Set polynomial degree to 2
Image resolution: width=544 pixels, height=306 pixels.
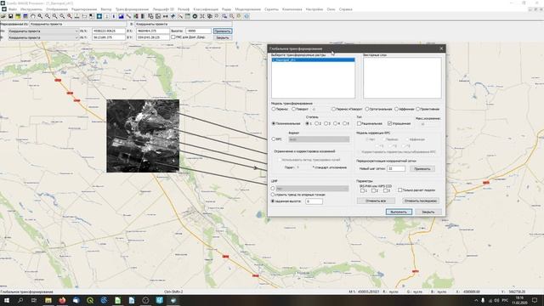click(317, 123)
